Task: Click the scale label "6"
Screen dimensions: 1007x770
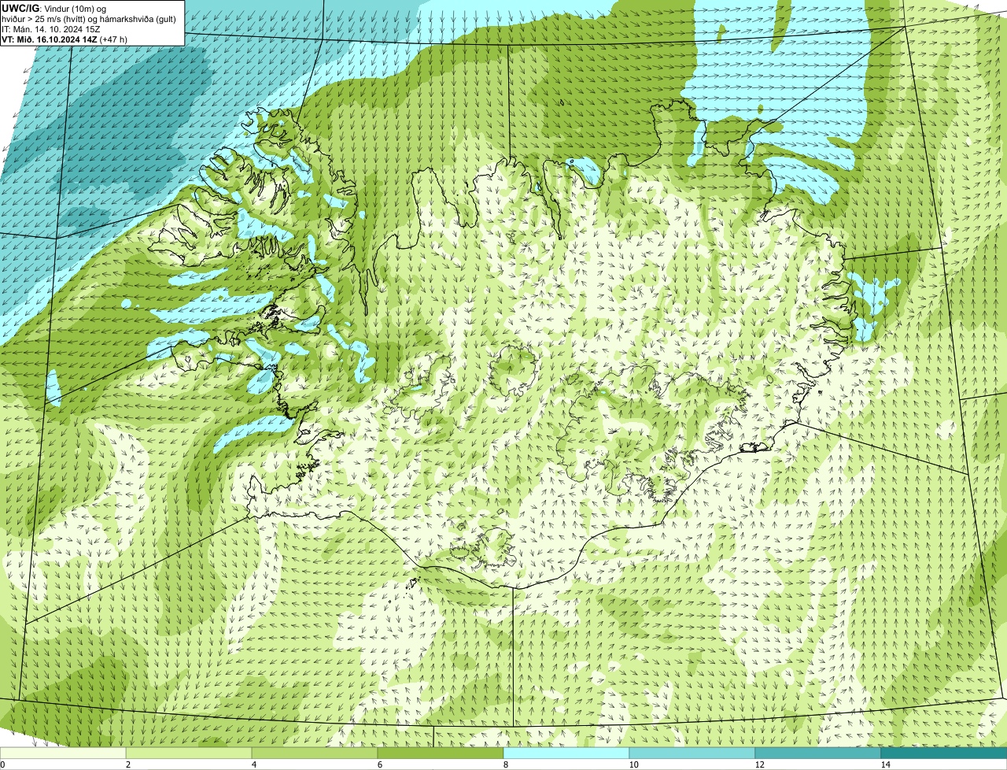Action: tap(379, 764)
